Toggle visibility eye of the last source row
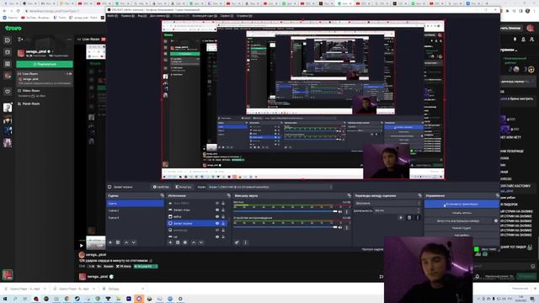 click(x=217, y=237)
